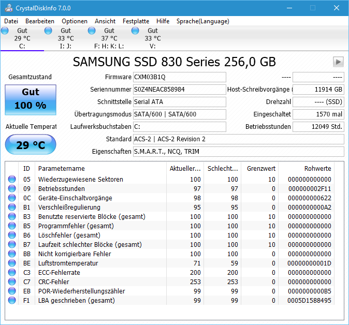This screenshot has height=325, width=349.
Task: Click status orb for Verschleißregulierung row
Action: coord(12,207)
